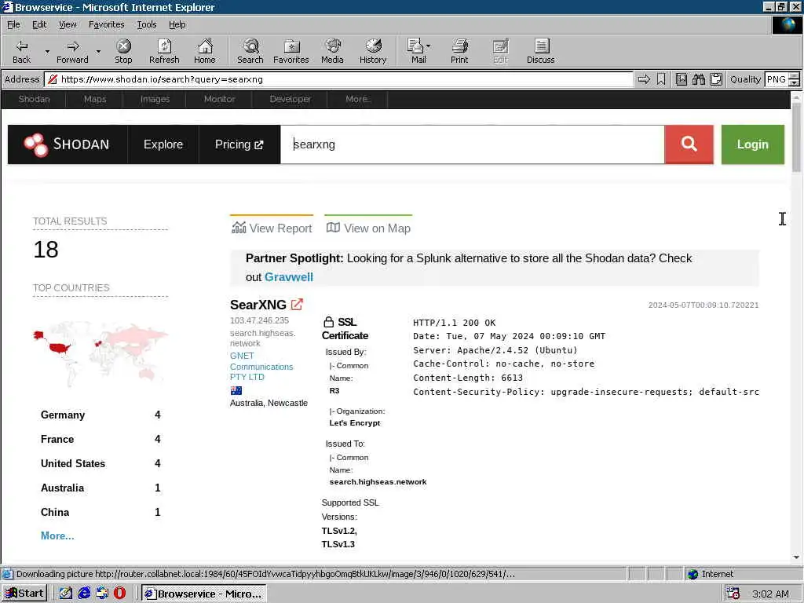Click the page vertical scrollbar thumb

coord(796,137)
